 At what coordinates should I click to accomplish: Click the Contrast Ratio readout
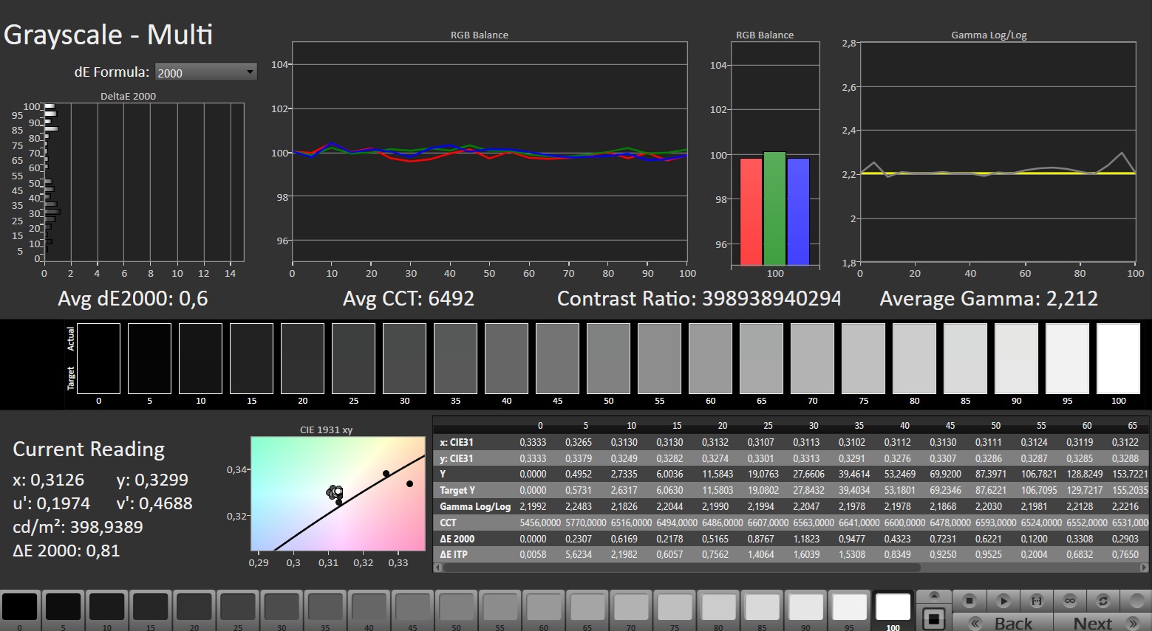[699, 299]
